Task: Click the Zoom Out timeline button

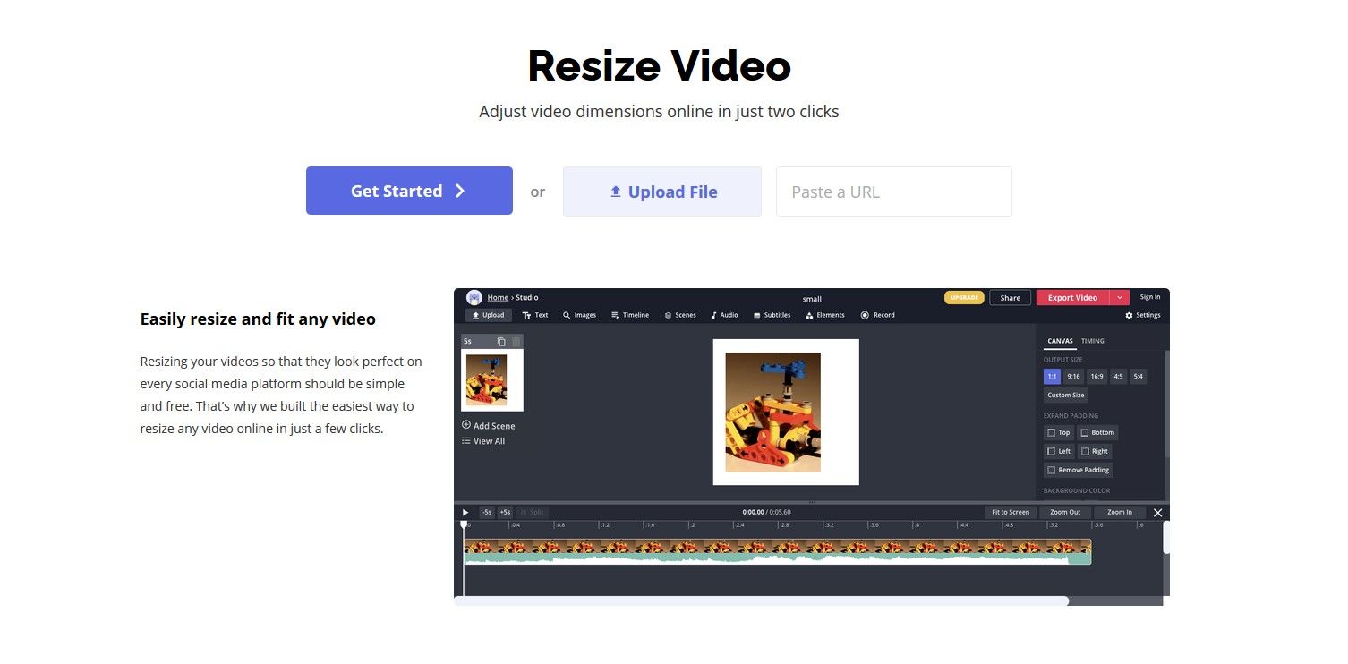Action: point(1065,513)
